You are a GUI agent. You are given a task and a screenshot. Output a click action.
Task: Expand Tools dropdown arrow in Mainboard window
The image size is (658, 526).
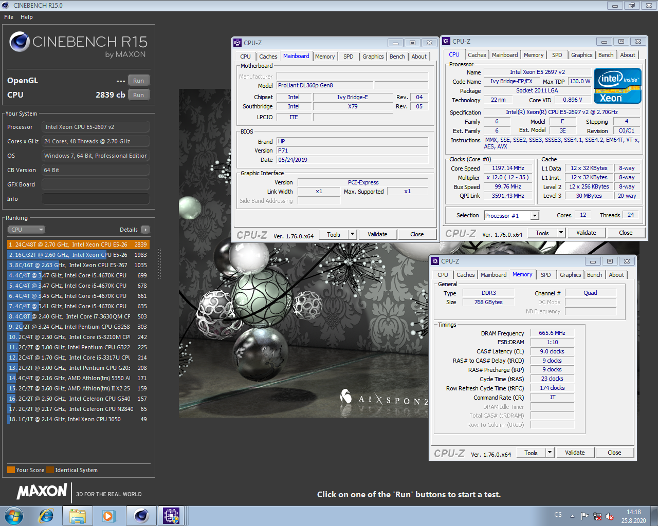(353, 234)
